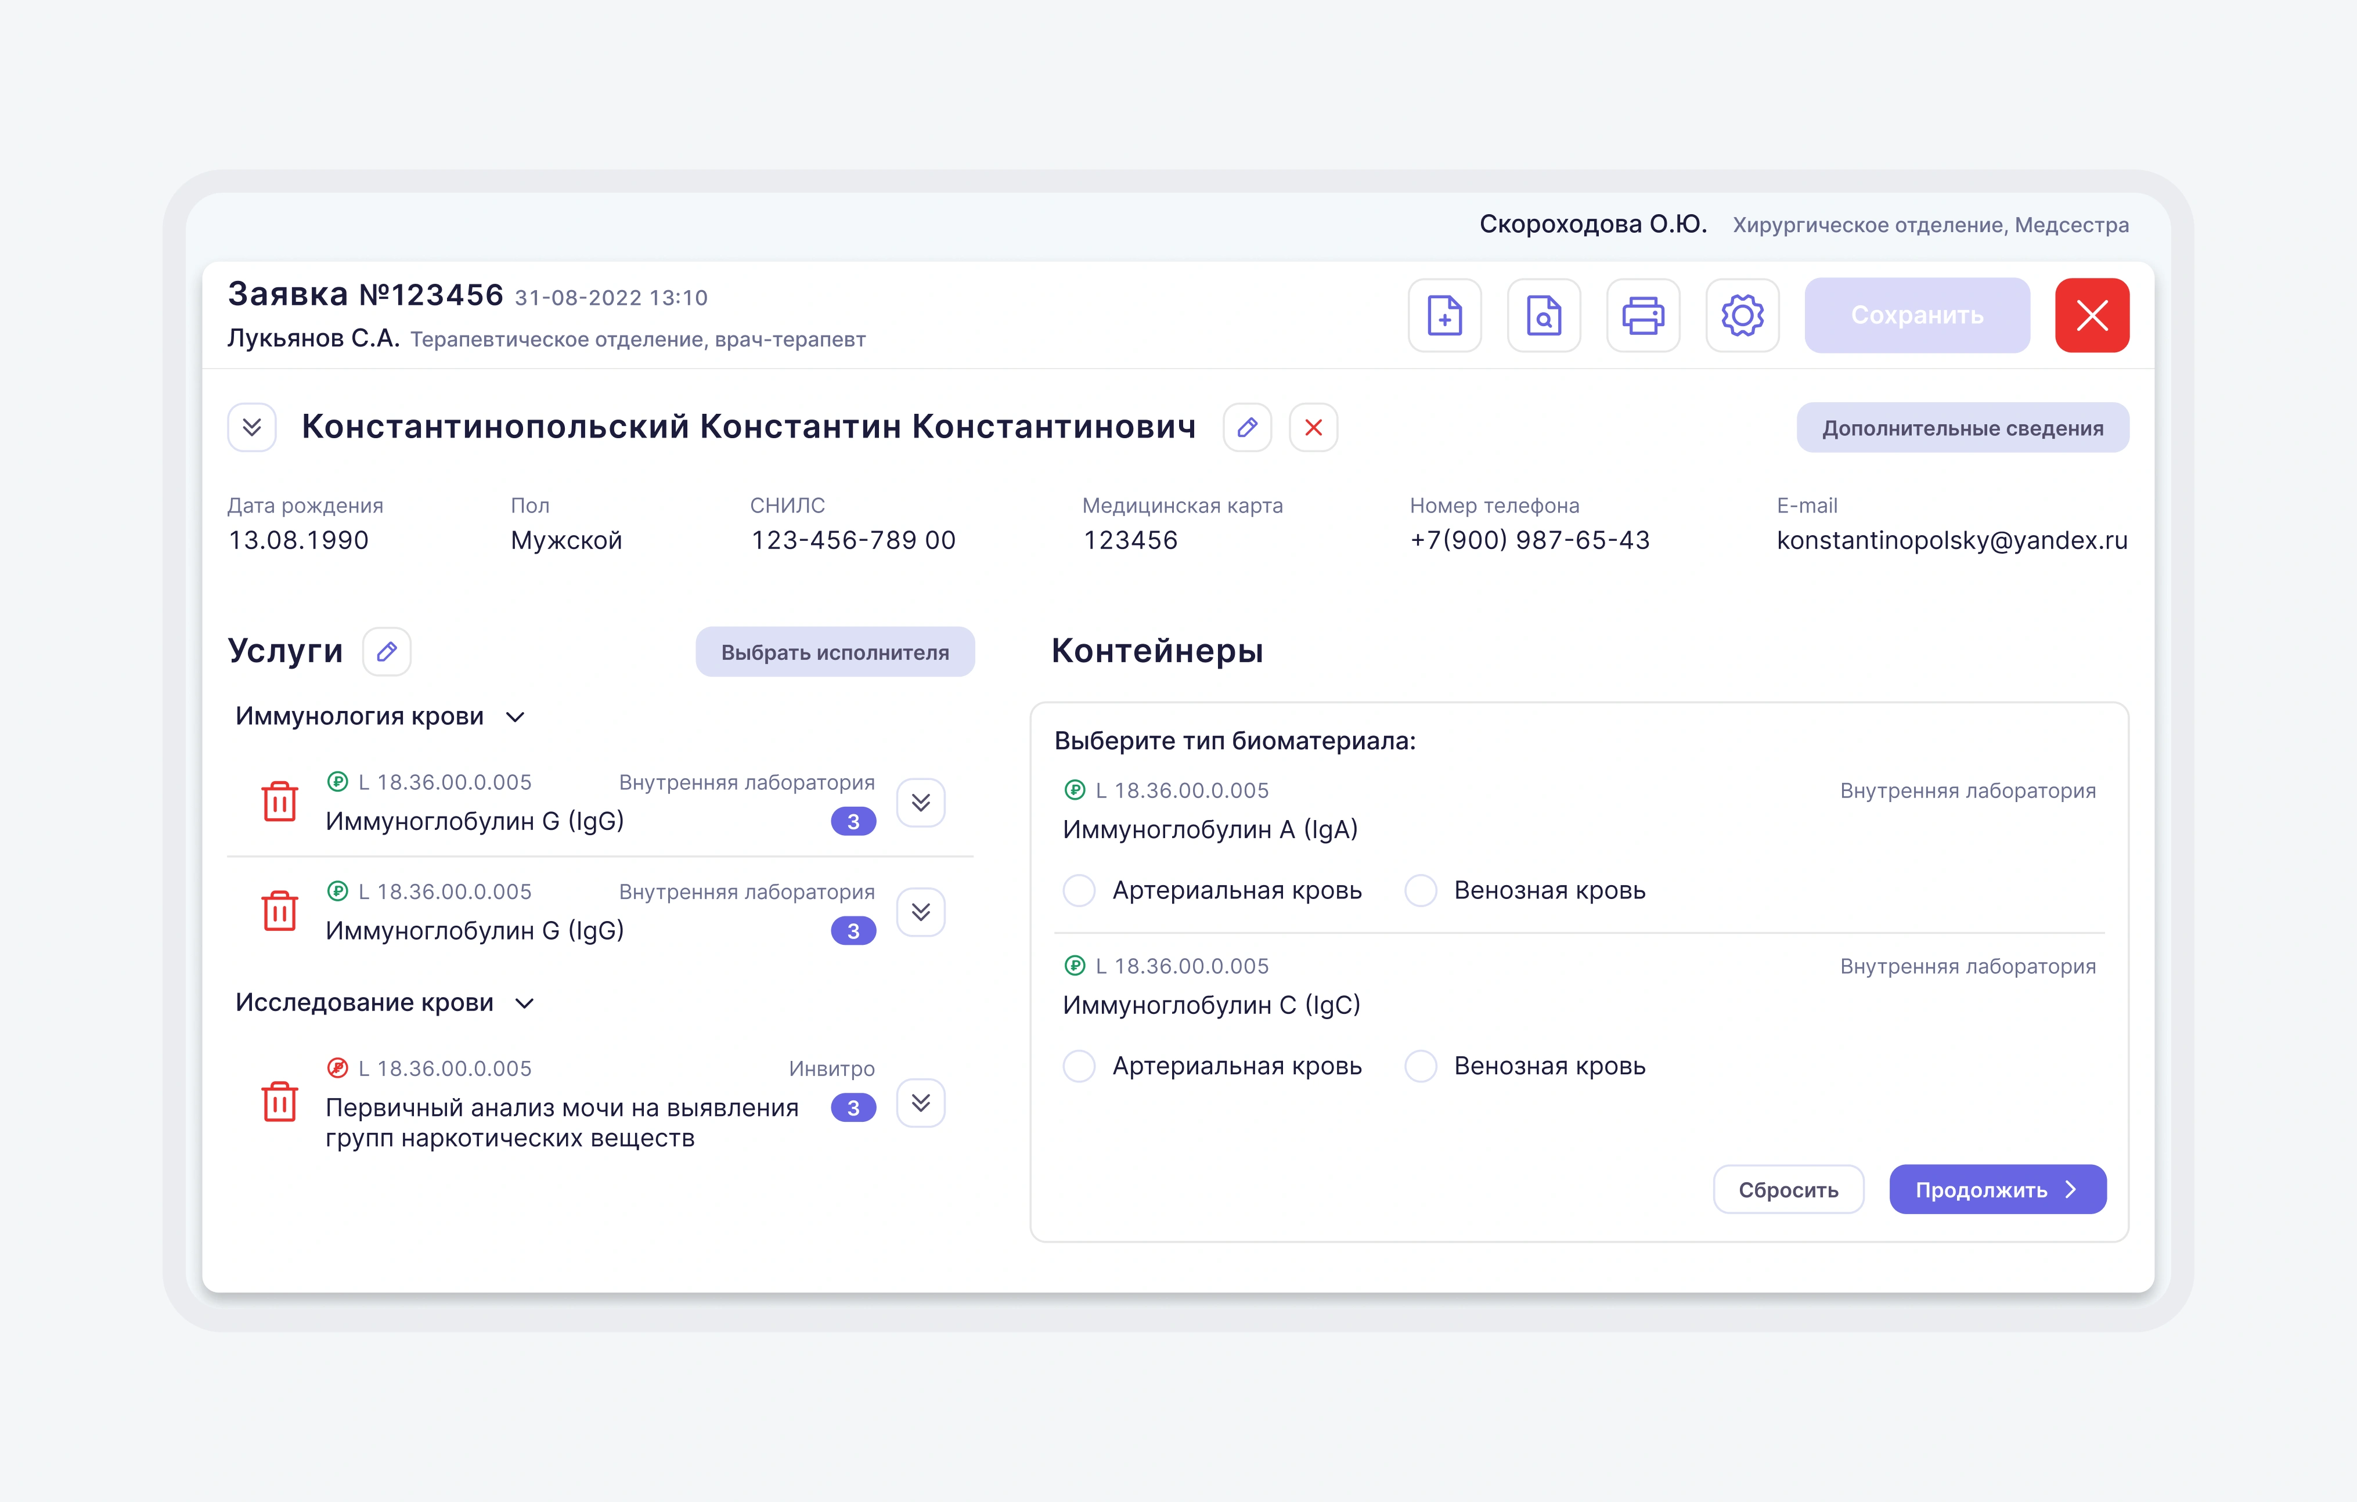Click the badge 3 on first IgG row
The height and width of the screenshot is (1502, 2357).
[x=853, y=822]
